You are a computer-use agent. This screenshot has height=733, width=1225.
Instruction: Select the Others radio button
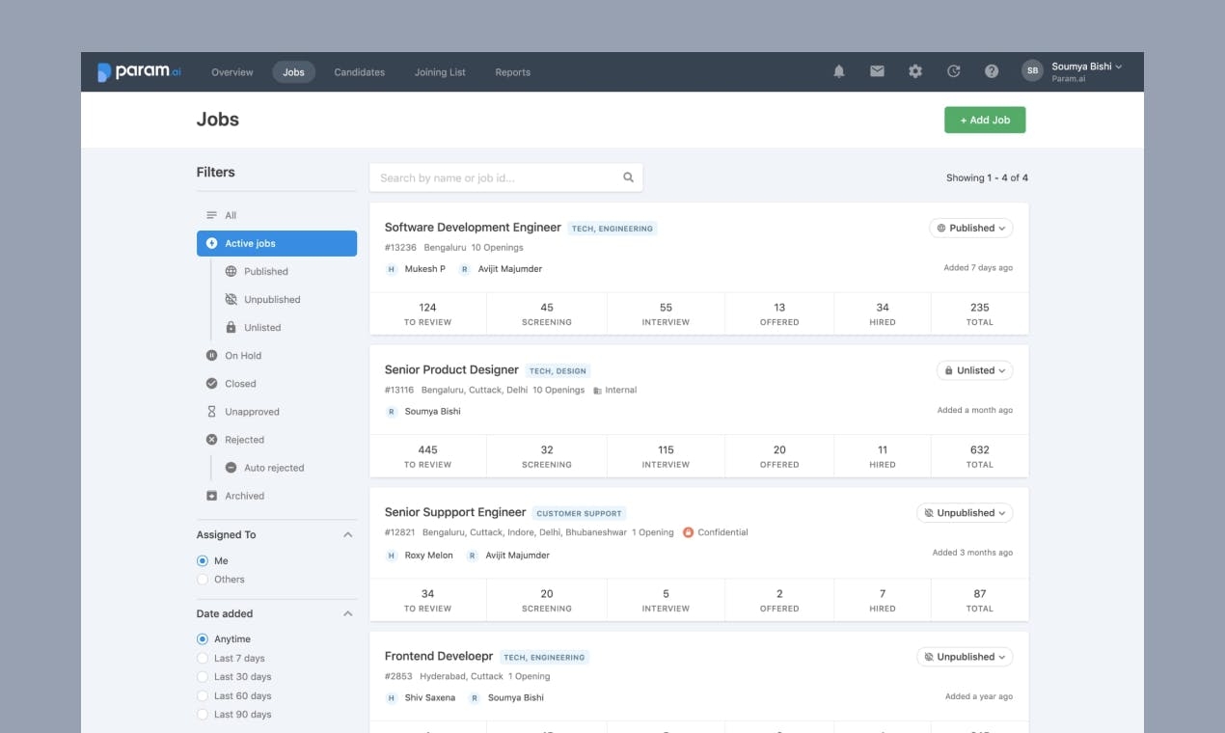pos(203,580)
